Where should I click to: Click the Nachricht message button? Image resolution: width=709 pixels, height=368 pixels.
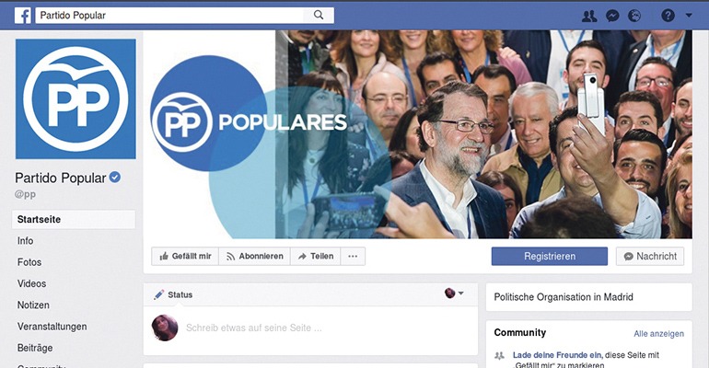tap(650, 256)
